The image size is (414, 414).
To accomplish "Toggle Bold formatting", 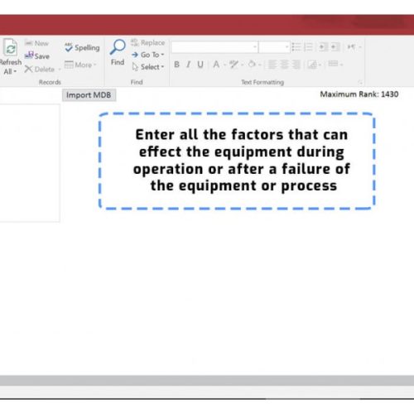I will coord(176,65).
